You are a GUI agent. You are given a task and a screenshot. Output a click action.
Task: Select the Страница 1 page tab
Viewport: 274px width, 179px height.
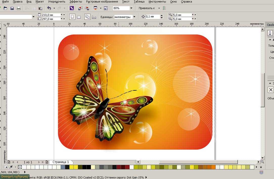tap(61, 162)
